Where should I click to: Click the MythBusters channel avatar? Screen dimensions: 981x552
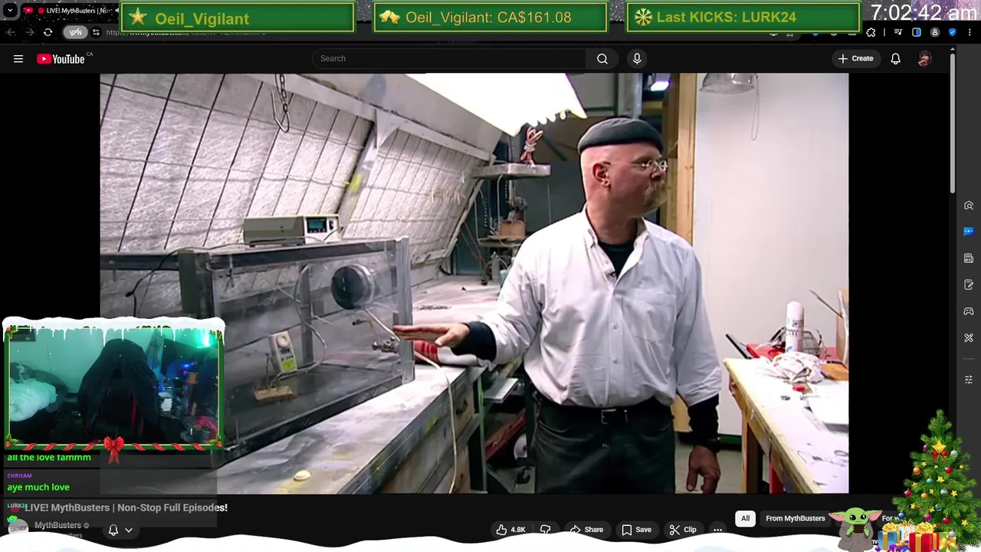coord(18,528)
